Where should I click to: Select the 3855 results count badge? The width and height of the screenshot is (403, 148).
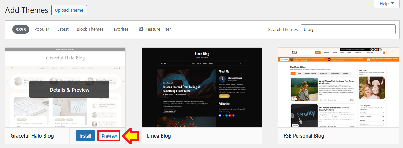[x=21, y=29]
